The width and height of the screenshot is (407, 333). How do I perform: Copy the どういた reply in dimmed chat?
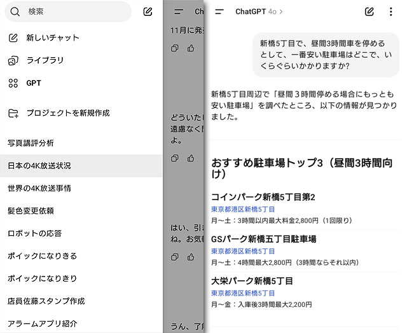(x=175, y=158)
